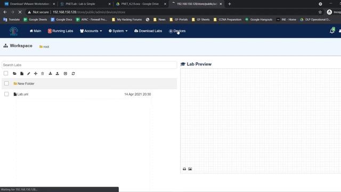Open a new browser tab
Image resolution: width=341 pixels, height=192 pixels.
[230, 4]
